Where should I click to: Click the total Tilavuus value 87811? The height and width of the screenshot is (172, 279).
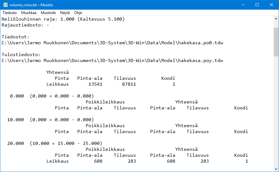(x=129, y=84)
